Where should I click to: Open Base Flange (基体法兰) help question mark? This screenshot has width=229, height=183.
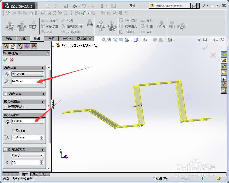coord(47,53)
